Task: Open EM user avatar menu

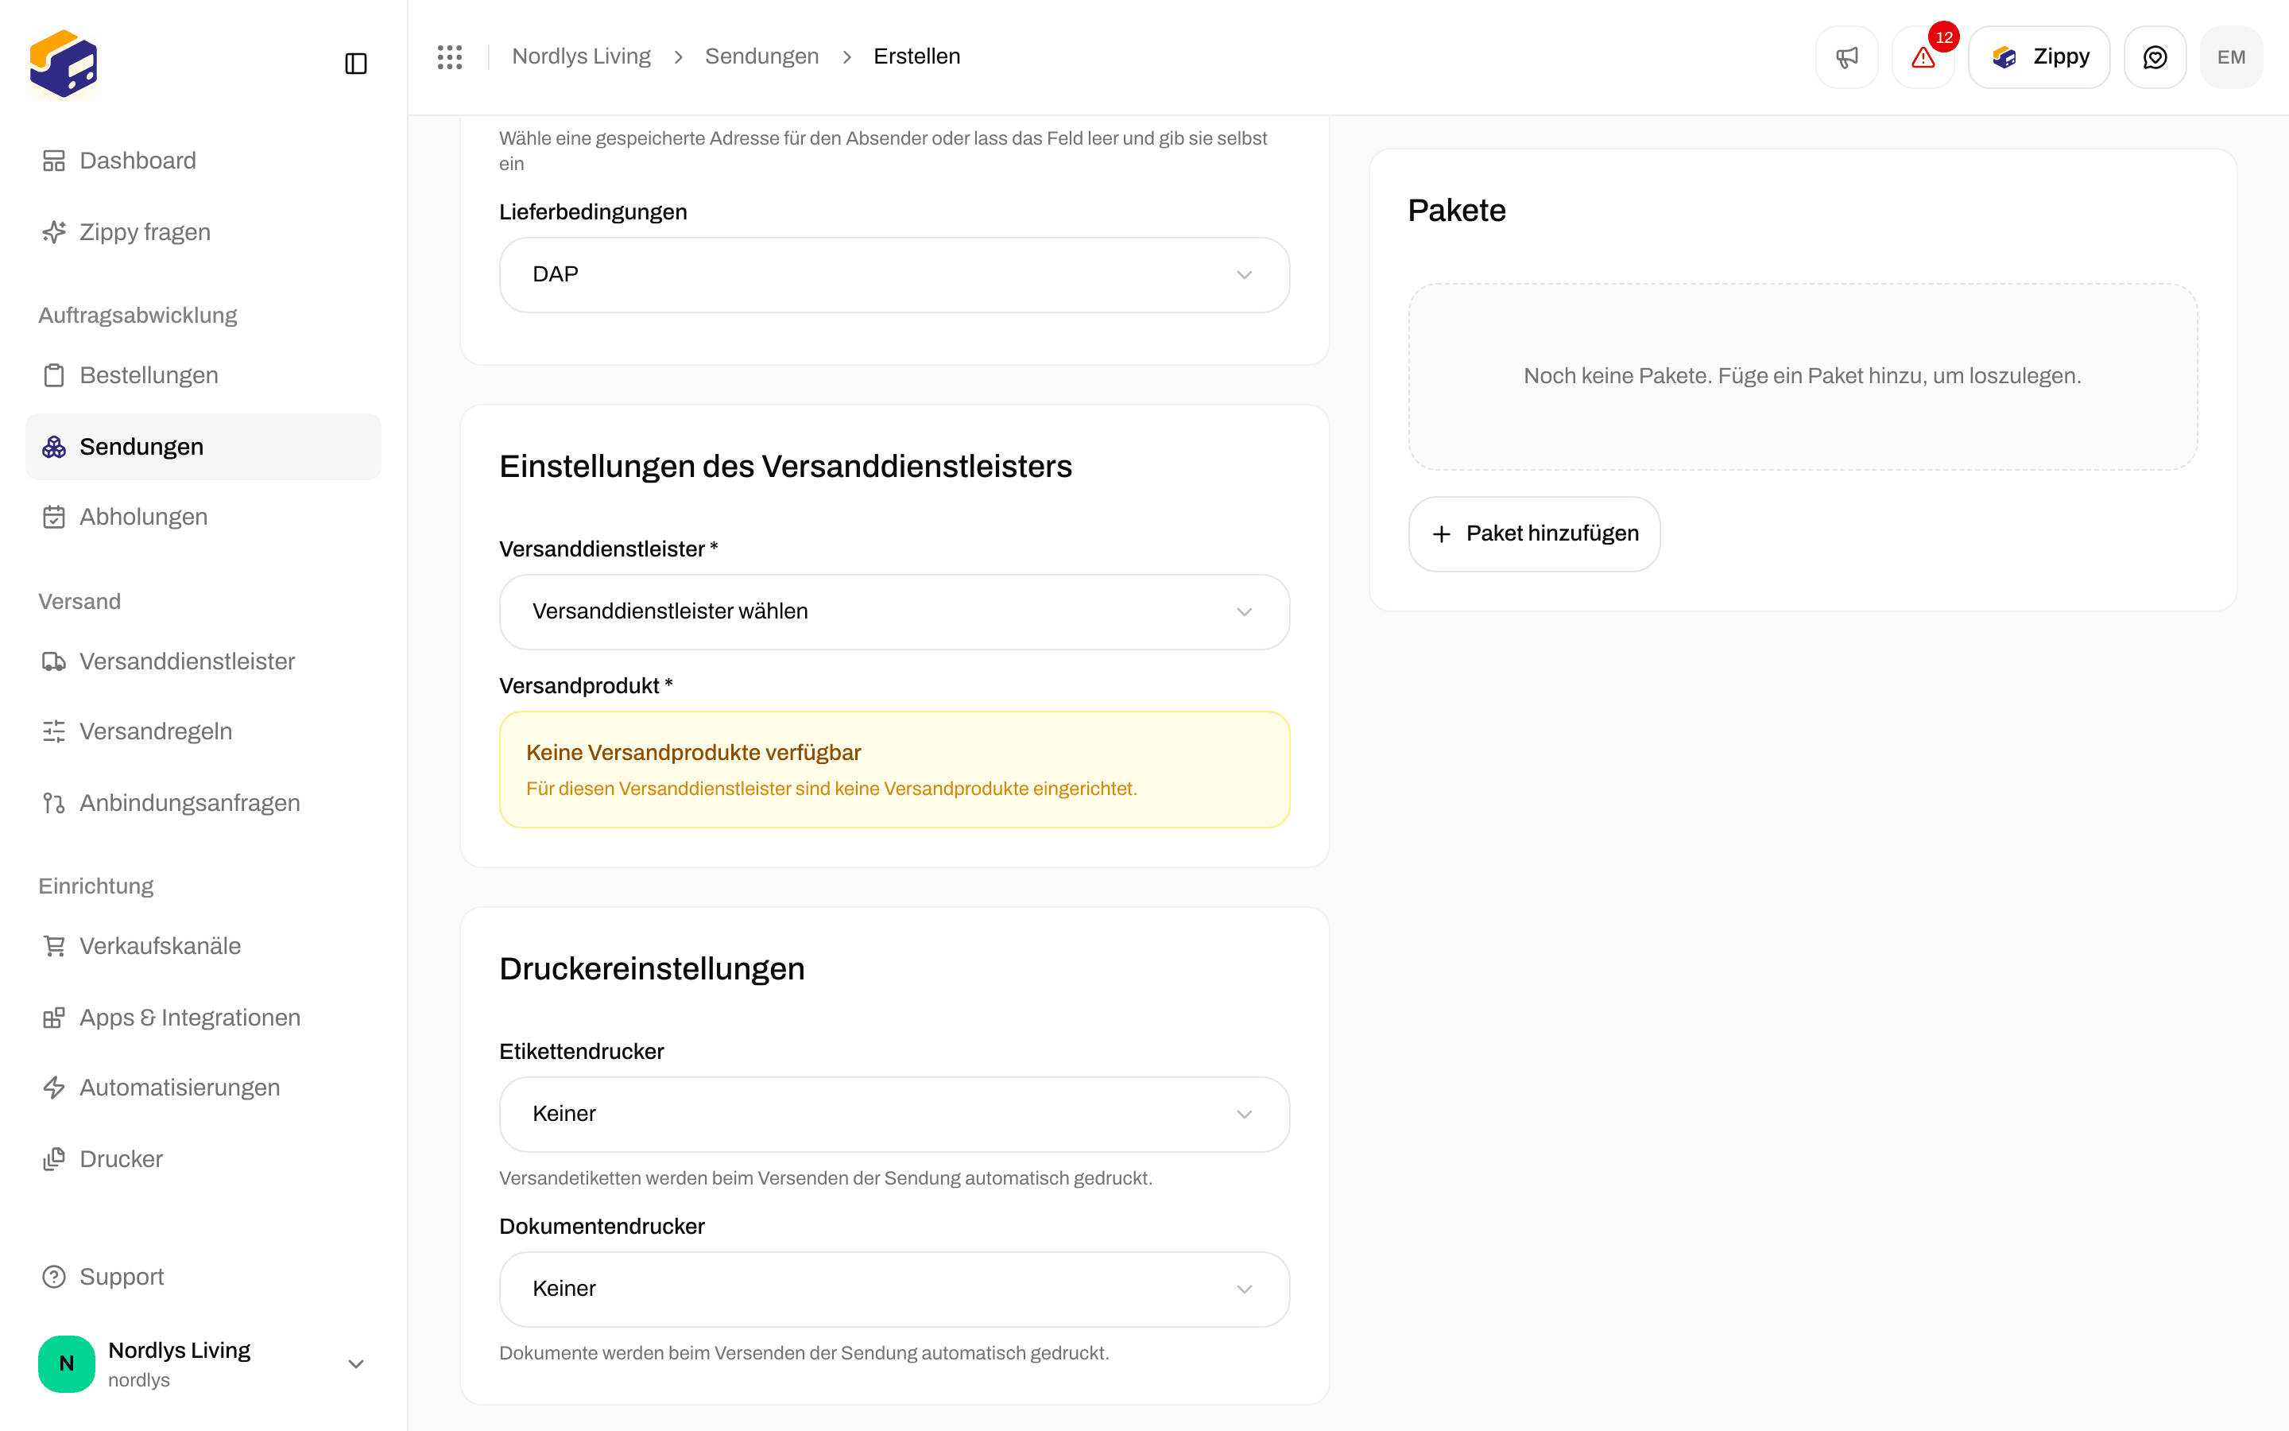Action: (x=2230, y=56)
